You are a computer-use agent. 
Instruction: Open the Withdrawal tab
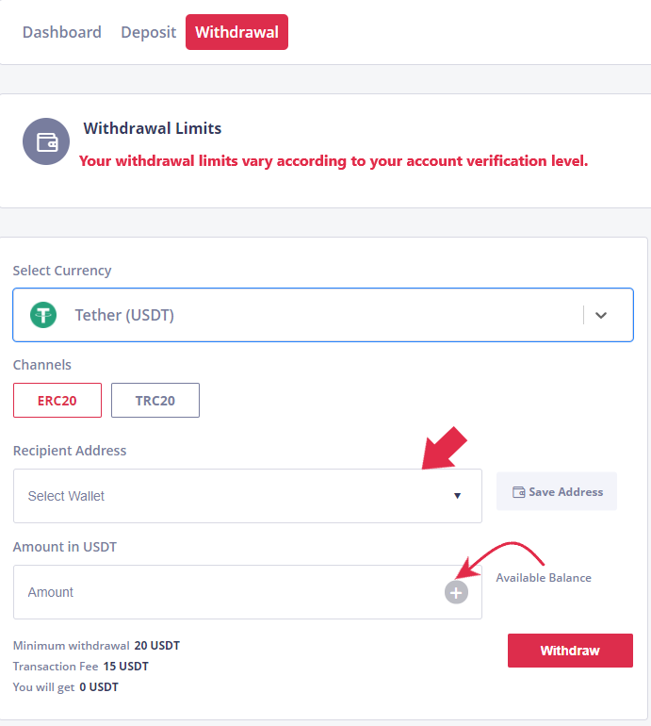[236, 32]
